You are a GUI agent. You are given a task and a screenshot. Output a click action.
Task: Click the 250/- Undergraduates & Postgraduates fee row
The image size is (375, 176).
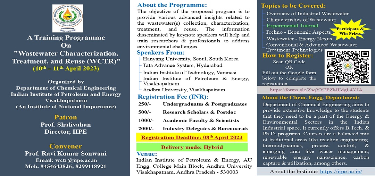click(192, 104)
